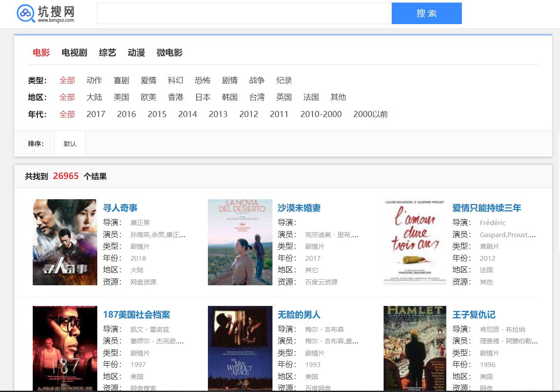This screenshot has height=392, width=560.
Task: Click the 默认 sorting option
Action: tap(70, 144)
